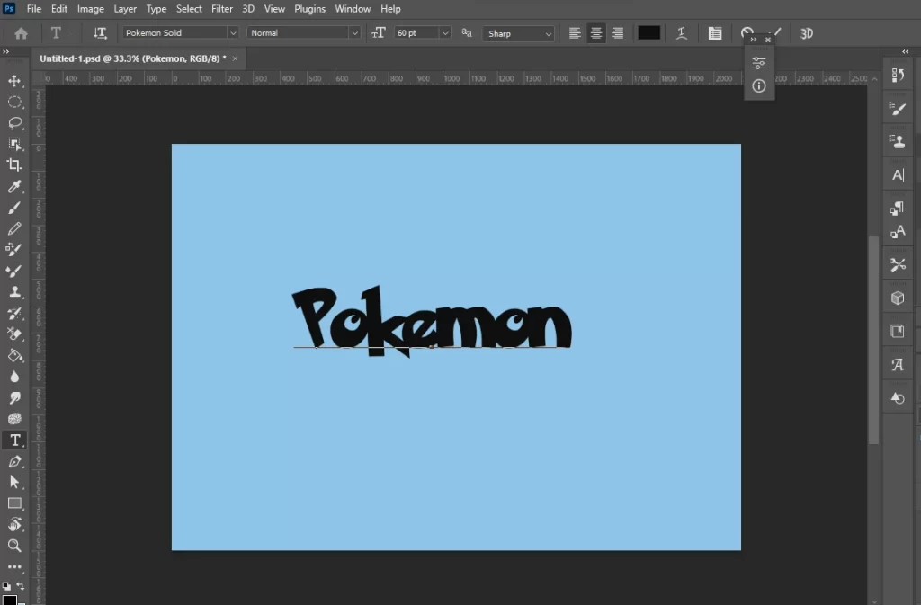Click the 3D workspace button

tap(807, 32)
